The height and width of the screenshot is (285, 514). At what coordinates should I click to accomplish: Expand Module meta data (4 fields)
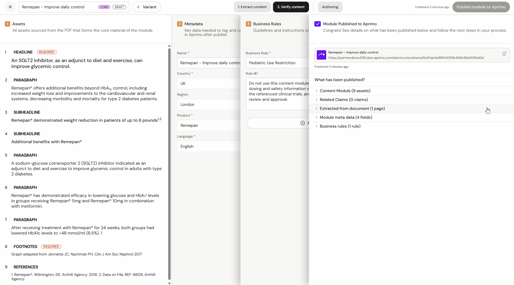coord(411,117)
